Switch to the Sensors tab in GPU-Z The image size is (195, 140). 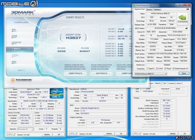pos(149,9)
